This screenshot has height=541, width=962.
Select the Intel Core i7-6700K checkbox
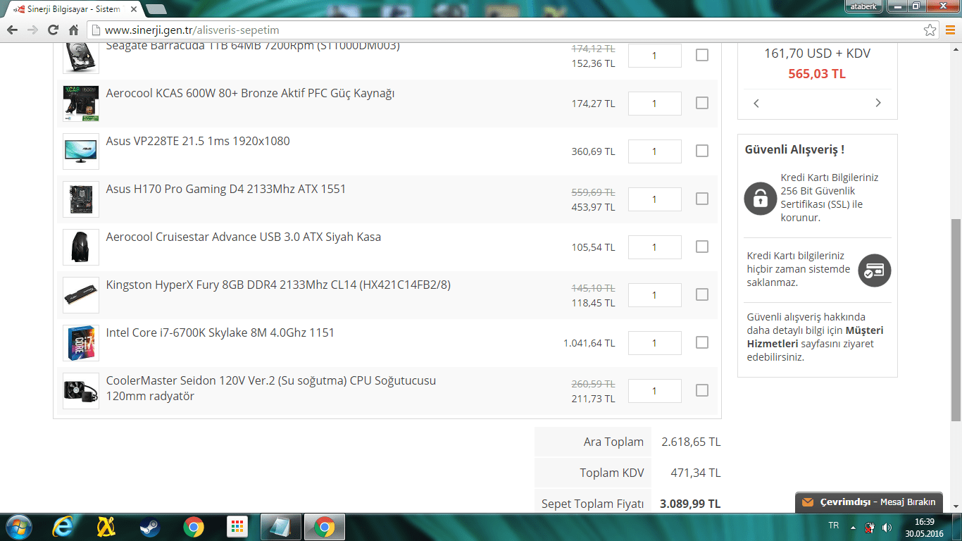[702, 342]
